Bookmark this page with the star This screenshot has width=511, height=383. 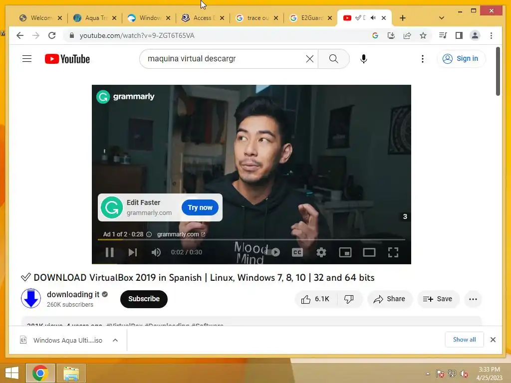pos(423,35)
